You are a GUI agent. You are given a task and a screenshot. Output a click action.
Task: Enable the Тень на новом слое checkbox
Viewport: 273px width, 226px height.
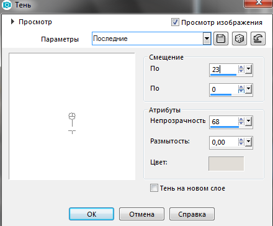(154, 188)
